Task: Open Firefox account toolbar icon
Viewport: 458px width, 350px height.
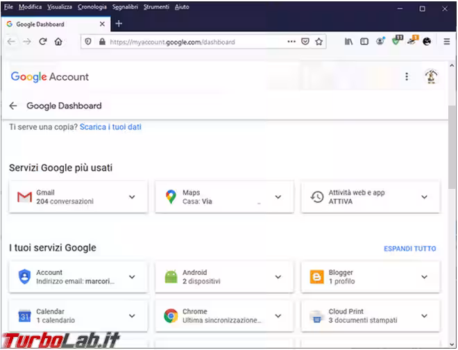Action: click(380, 41)
